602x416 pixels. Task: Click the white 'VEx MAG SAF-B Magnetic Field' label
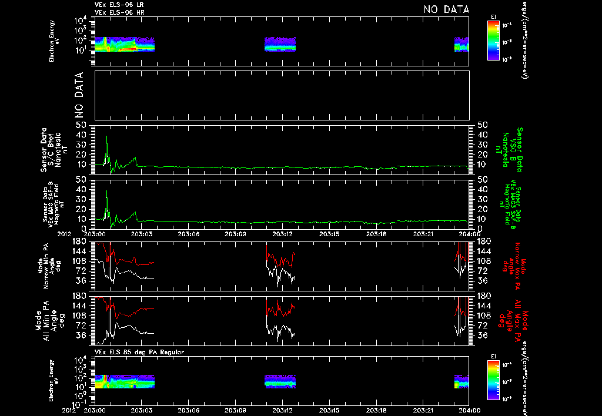tap(53, 205)
